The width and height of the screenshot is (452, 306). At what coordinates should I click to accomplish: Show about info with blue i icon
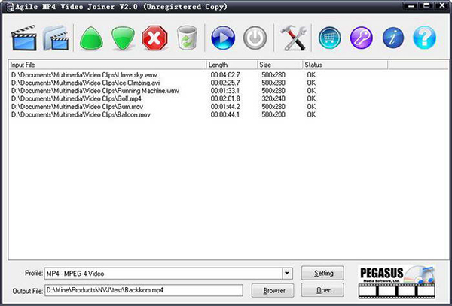(x=393, y=37)
